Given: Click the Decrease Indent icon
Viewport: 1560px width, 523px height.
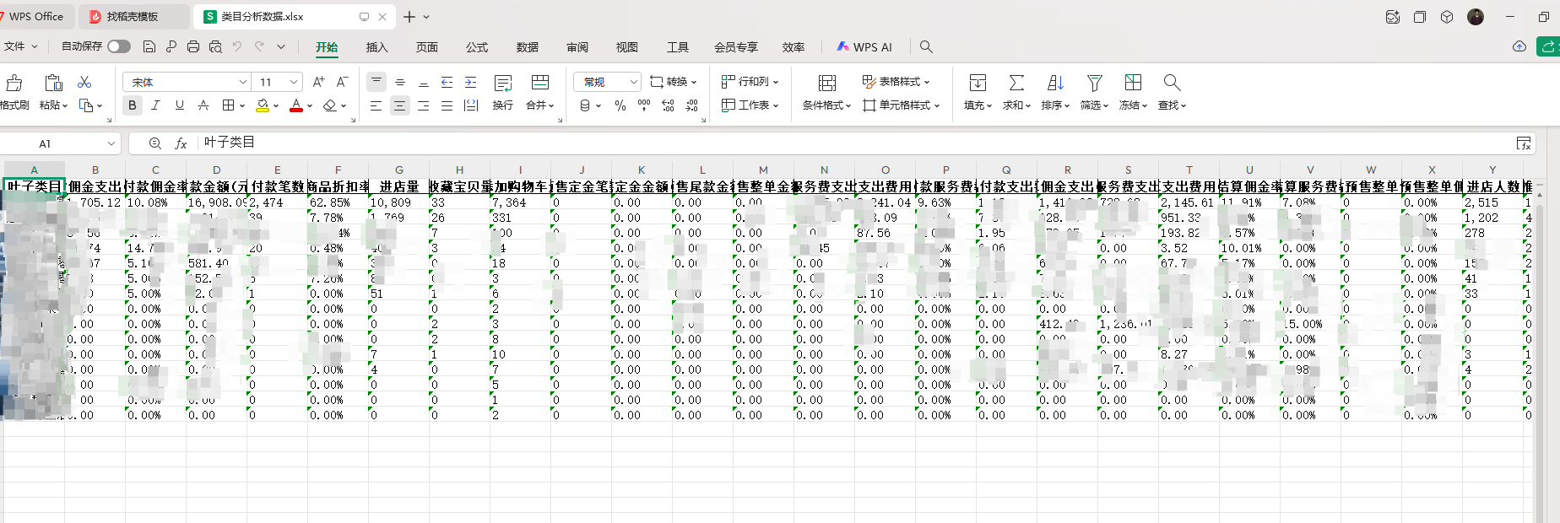Looking at the screenshot, I should (x=447, y=82).
